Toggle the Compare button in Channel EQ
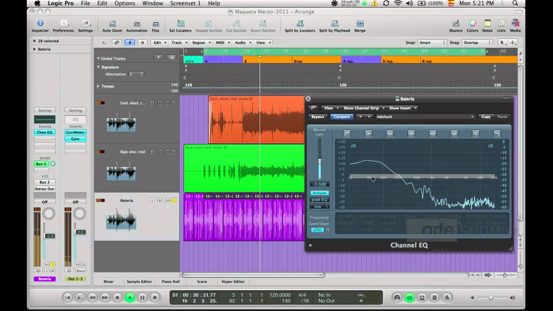Image resolution: width=553 pixels, height=311 pixels. (341, 117)
